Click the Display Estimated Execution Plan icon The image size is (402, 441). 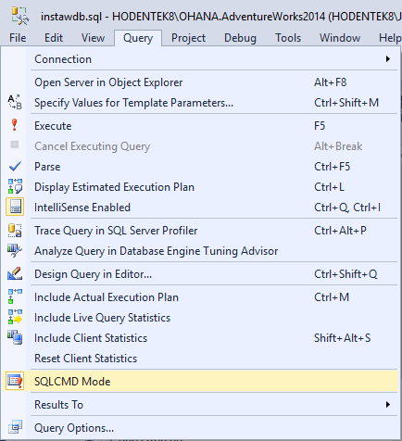click(15, 186)
